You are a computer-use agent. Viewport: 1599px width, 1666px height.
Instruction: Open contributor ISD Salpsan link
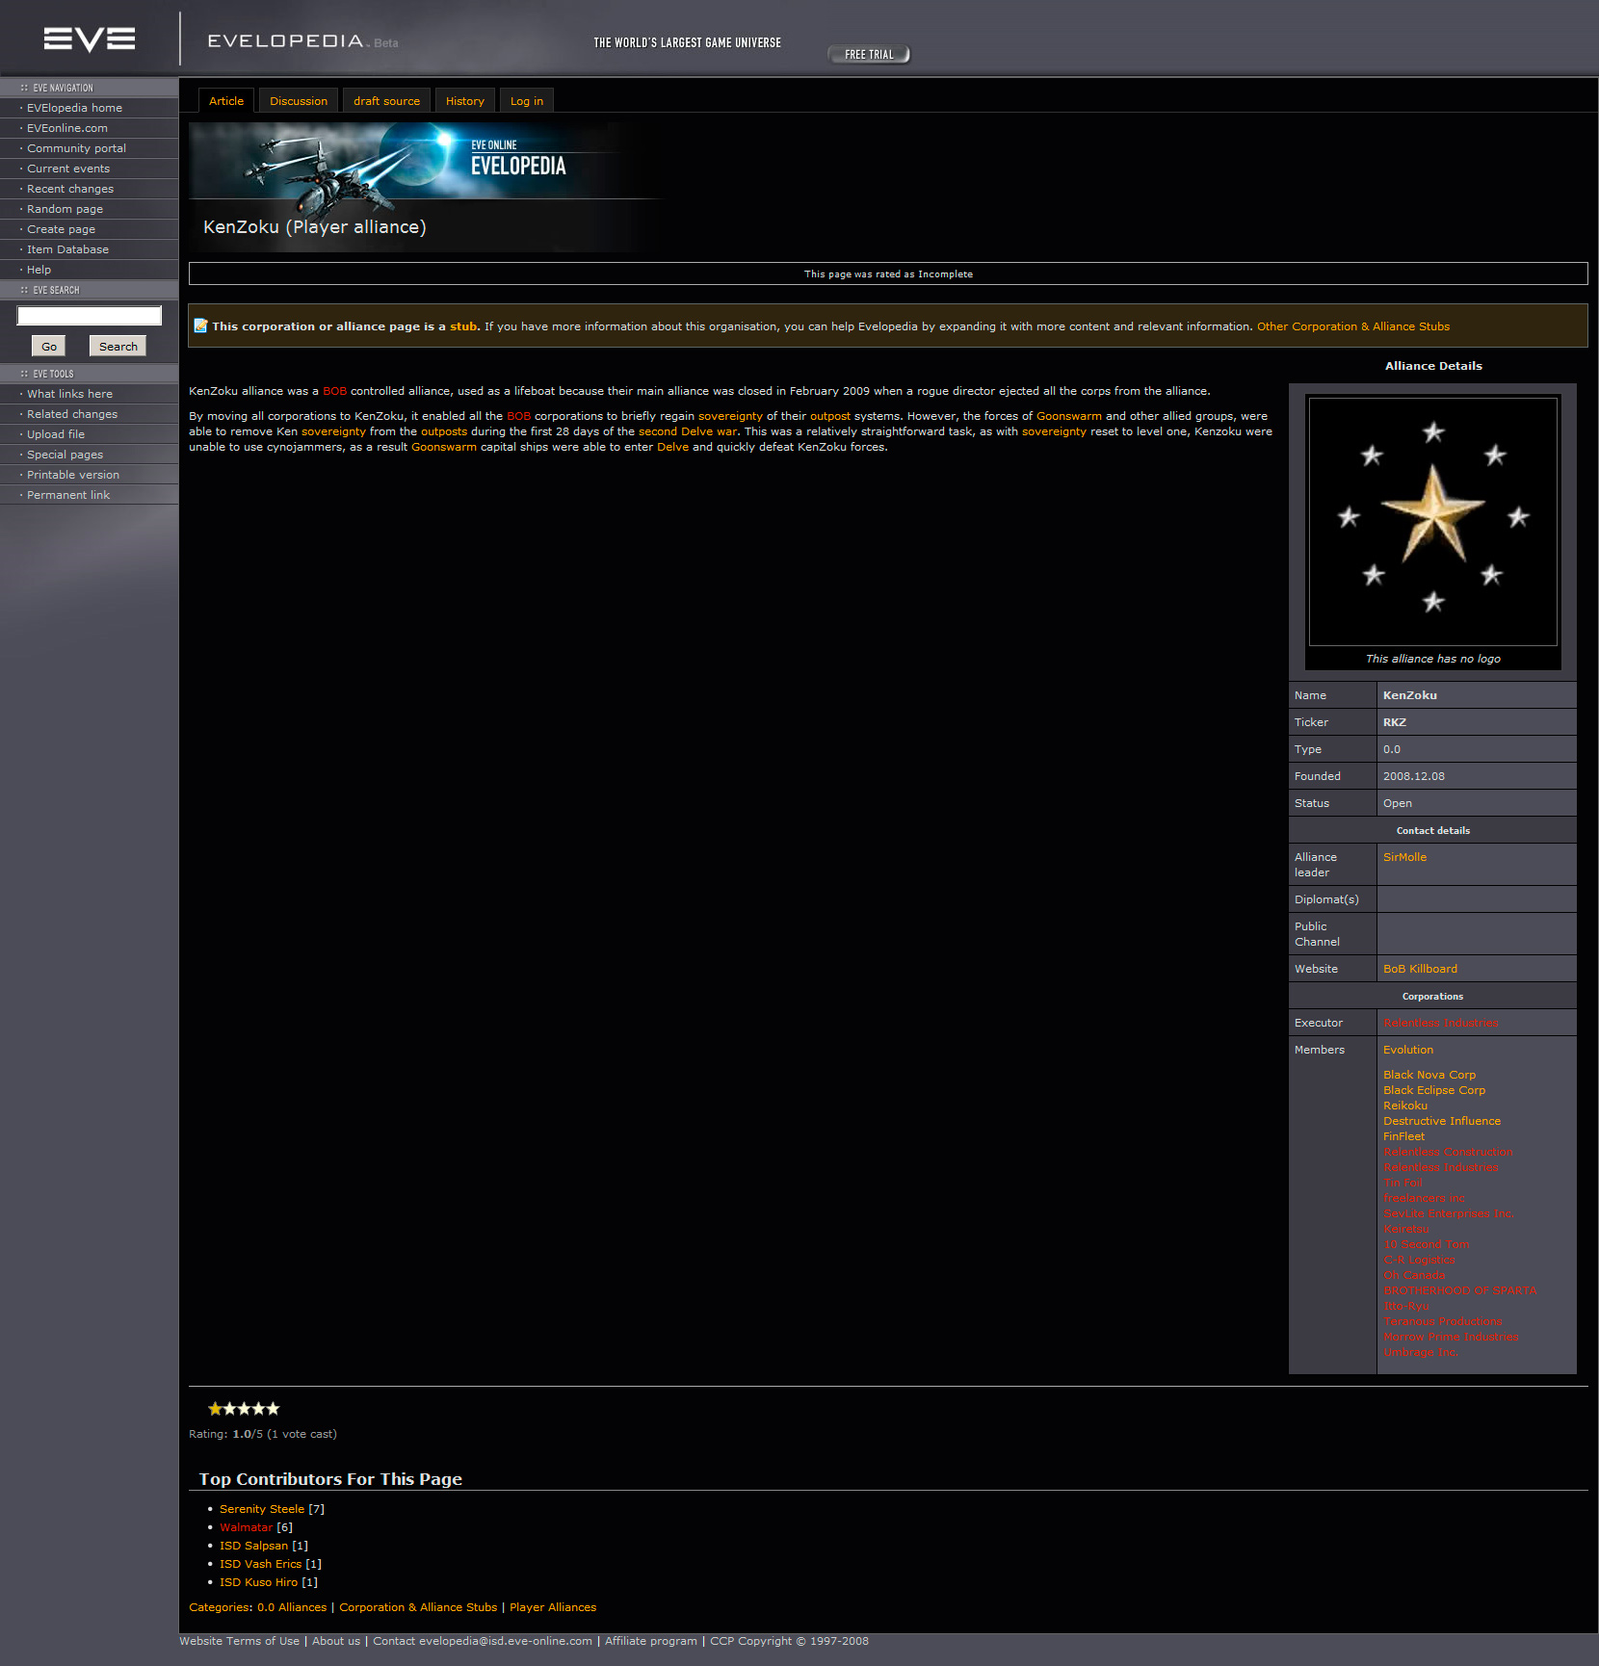[x=253, y=1546]
